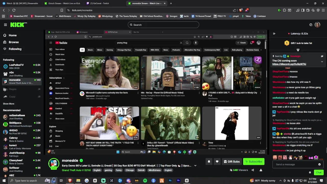Open xoSashaRaee in Recommended list
Screen dimensions: 327x184
[22, 117]
